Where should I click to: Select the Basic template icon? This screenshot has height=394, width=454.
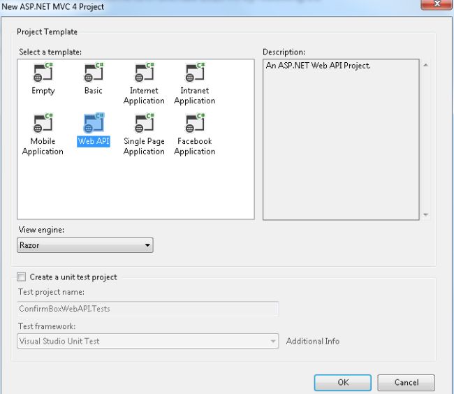(94, 73)
